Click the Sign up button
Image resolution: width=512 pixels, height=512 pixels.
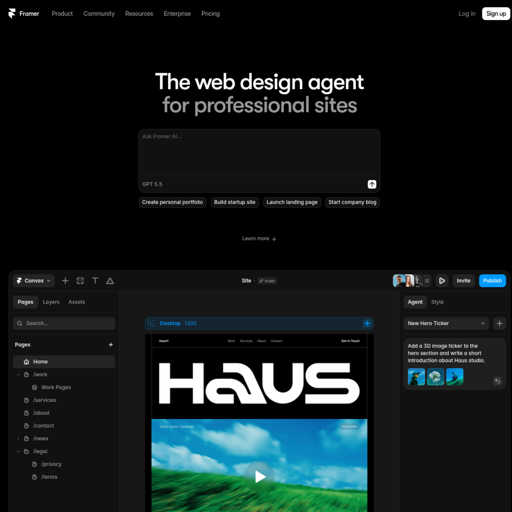point(496,14)
